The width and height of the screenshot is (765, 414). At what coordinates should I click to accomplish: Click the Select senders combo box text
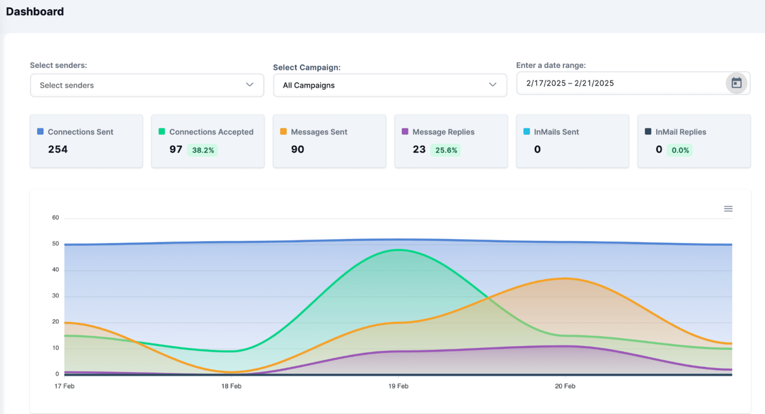(67, 85)
